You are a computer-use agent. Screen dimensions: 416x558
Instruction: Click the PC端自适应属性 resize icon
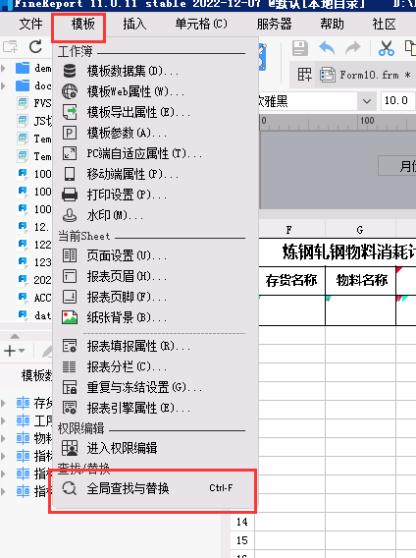70,153
